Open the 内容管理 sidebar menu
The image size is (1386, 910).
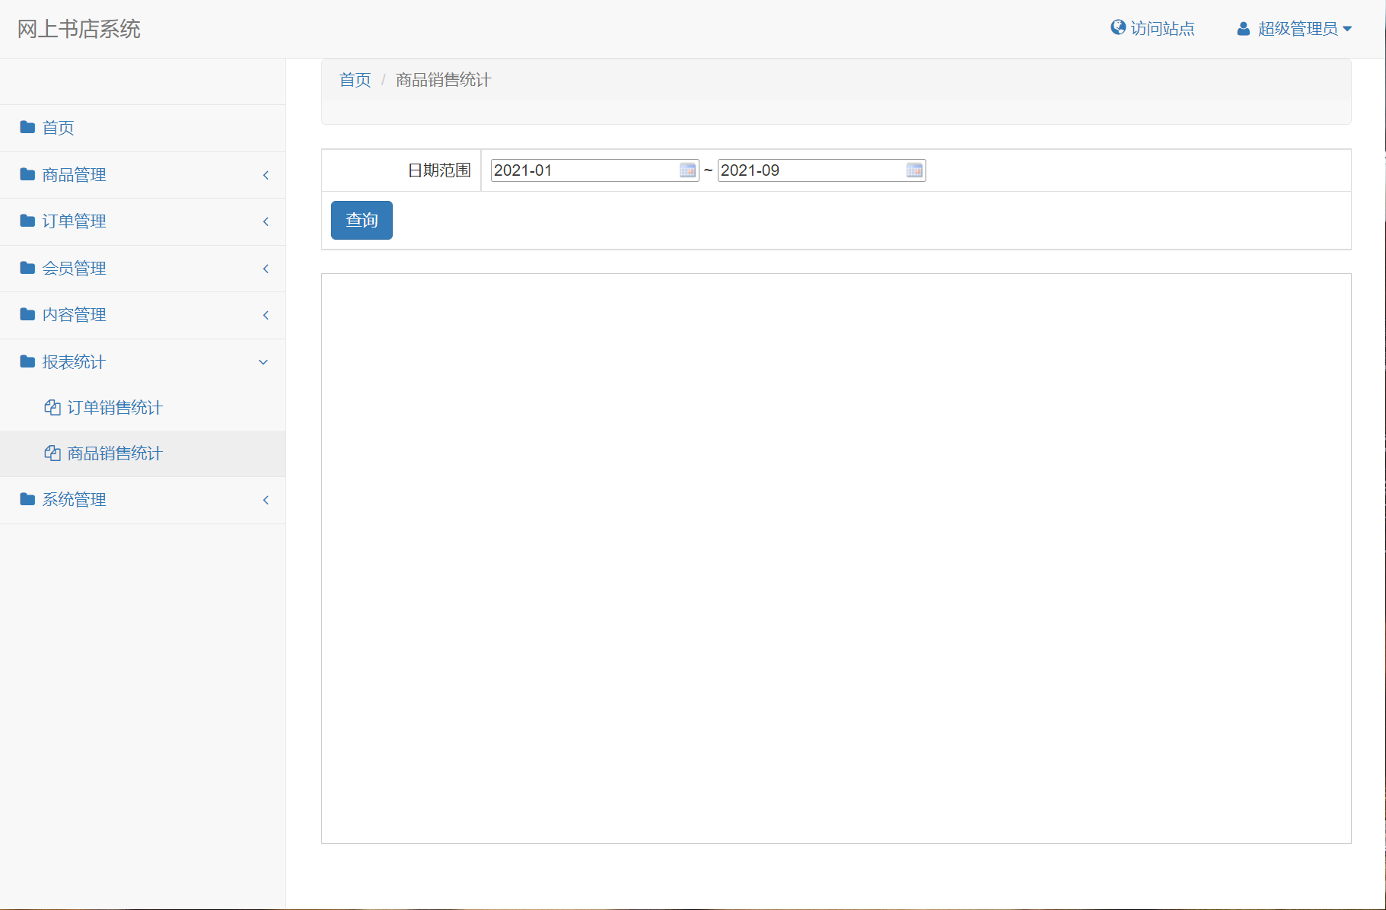(143, 315)
